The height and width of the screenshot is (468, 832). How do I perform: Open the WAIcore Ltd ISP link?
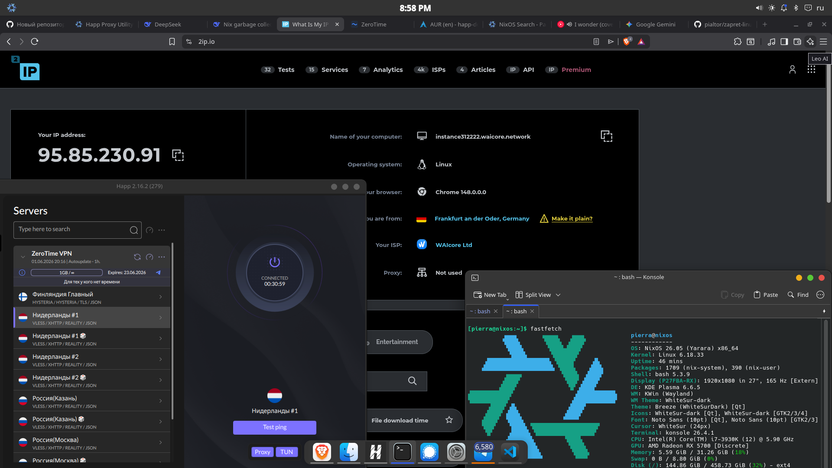tap(454, 245)
